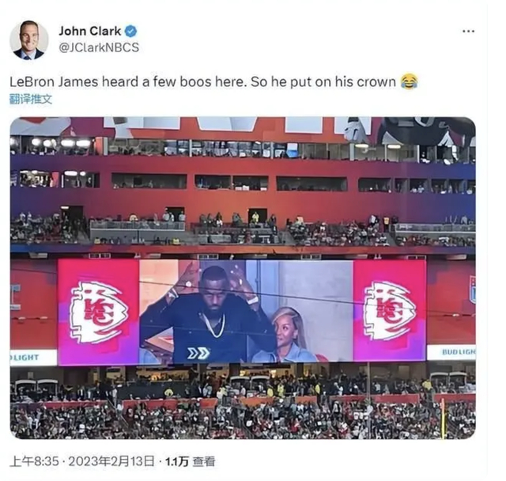Open the @JClarkNBCS handle link
506x481 pixels.
(99, 47)
